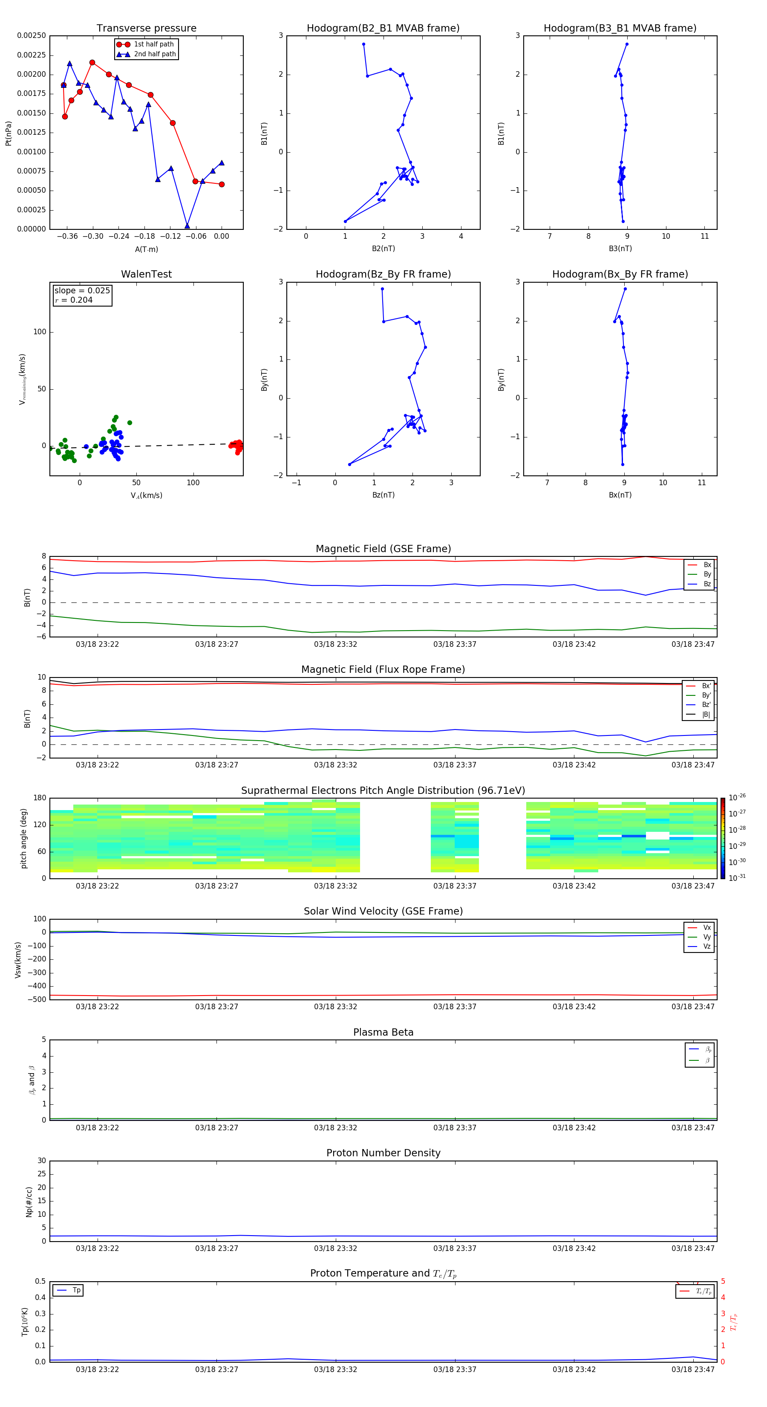767x1407 pixels.
Task: Click the 'Vsw(km/s)' y-axis label
Action: coord(17,960)
